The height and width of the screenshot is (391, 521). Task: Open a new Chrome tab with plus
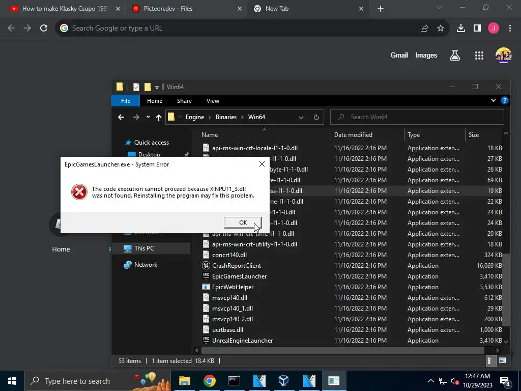tap(381, 9)
